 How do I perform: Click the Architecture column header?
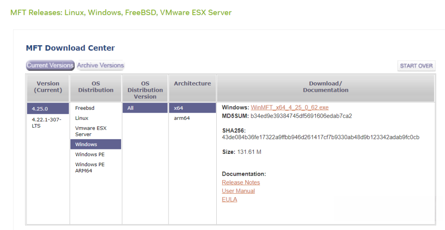pyautogui.click(x=192, y=88)
